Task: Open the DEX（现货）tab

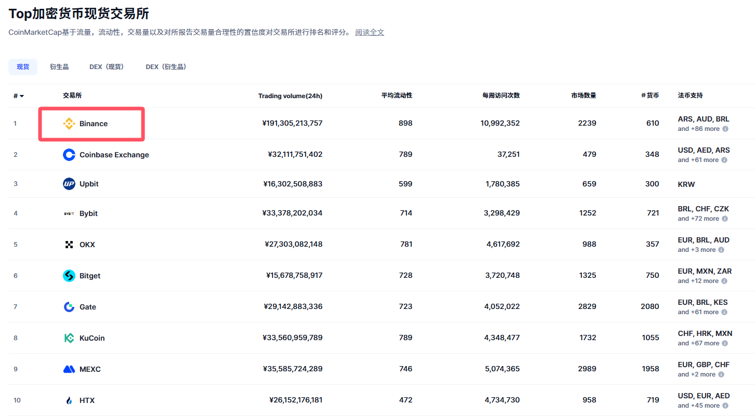Action: pos(107,66)
